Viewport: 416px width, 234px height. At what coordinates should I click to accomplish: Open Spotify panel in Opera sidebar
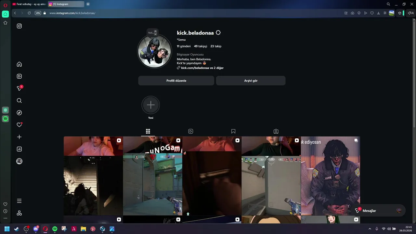coord(5,119)
